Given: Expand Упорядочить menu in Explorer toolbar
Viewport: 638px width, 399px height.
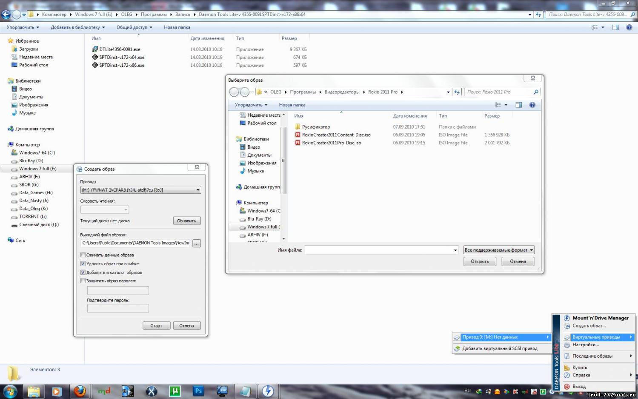Looking at the screenshot, I should (23, 27).
